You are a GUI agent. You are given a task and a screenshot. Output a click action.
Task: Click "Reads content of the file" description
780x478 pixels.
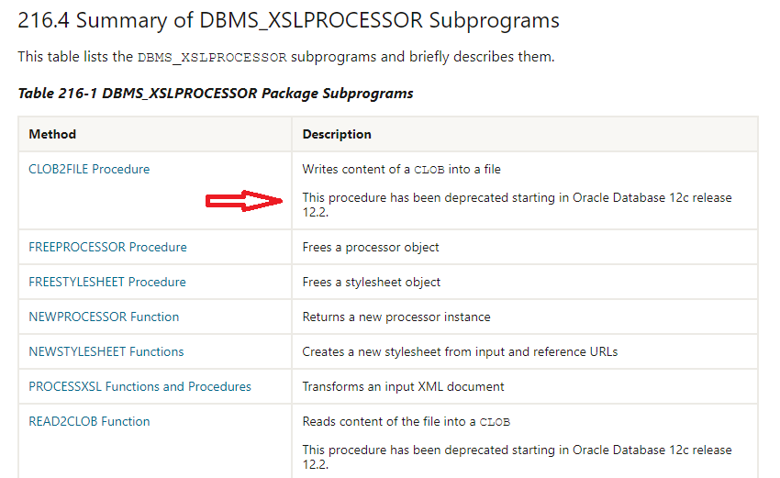click(x=406, y=422)
